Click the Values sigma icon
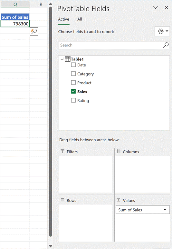 pos(119,200)
